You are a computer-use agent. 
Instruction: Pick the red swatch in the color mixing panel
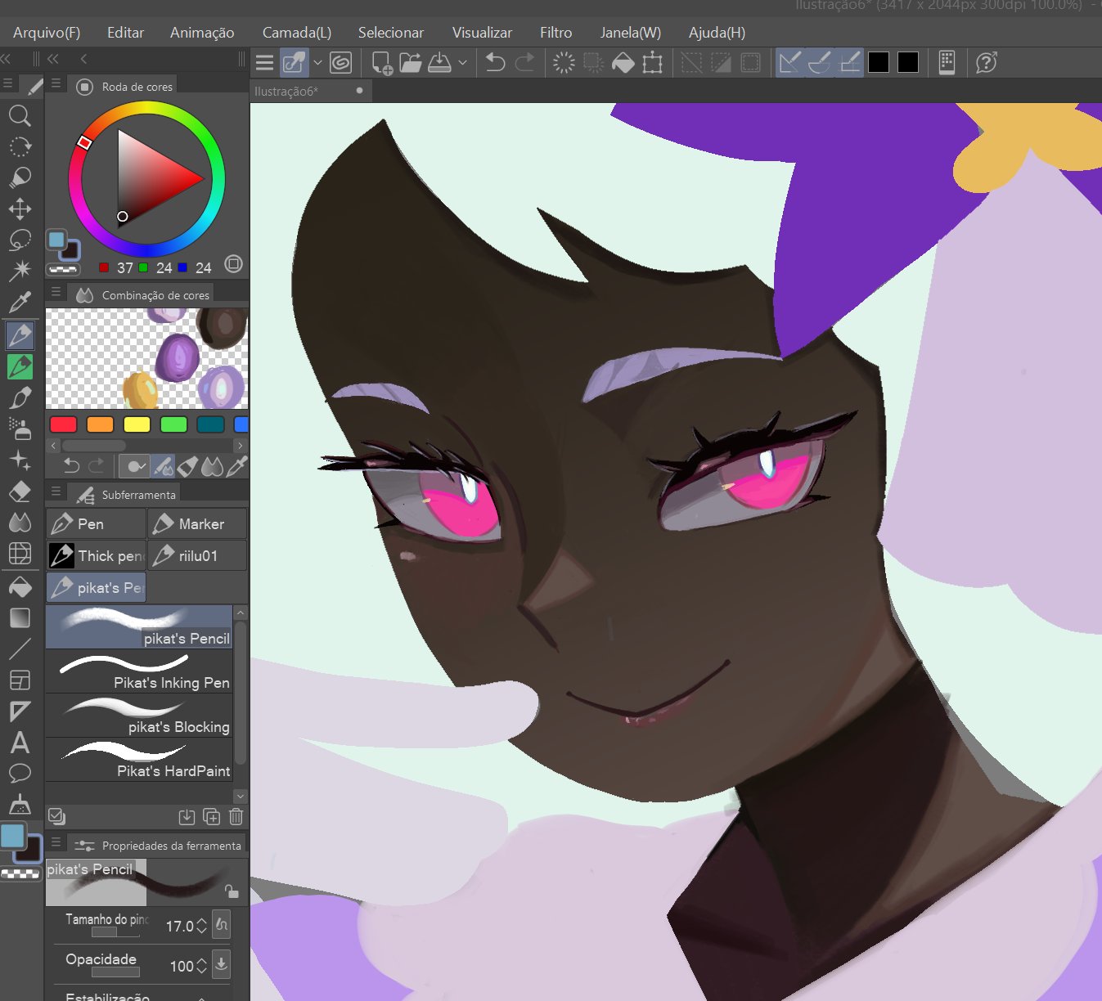click(63, 424)
